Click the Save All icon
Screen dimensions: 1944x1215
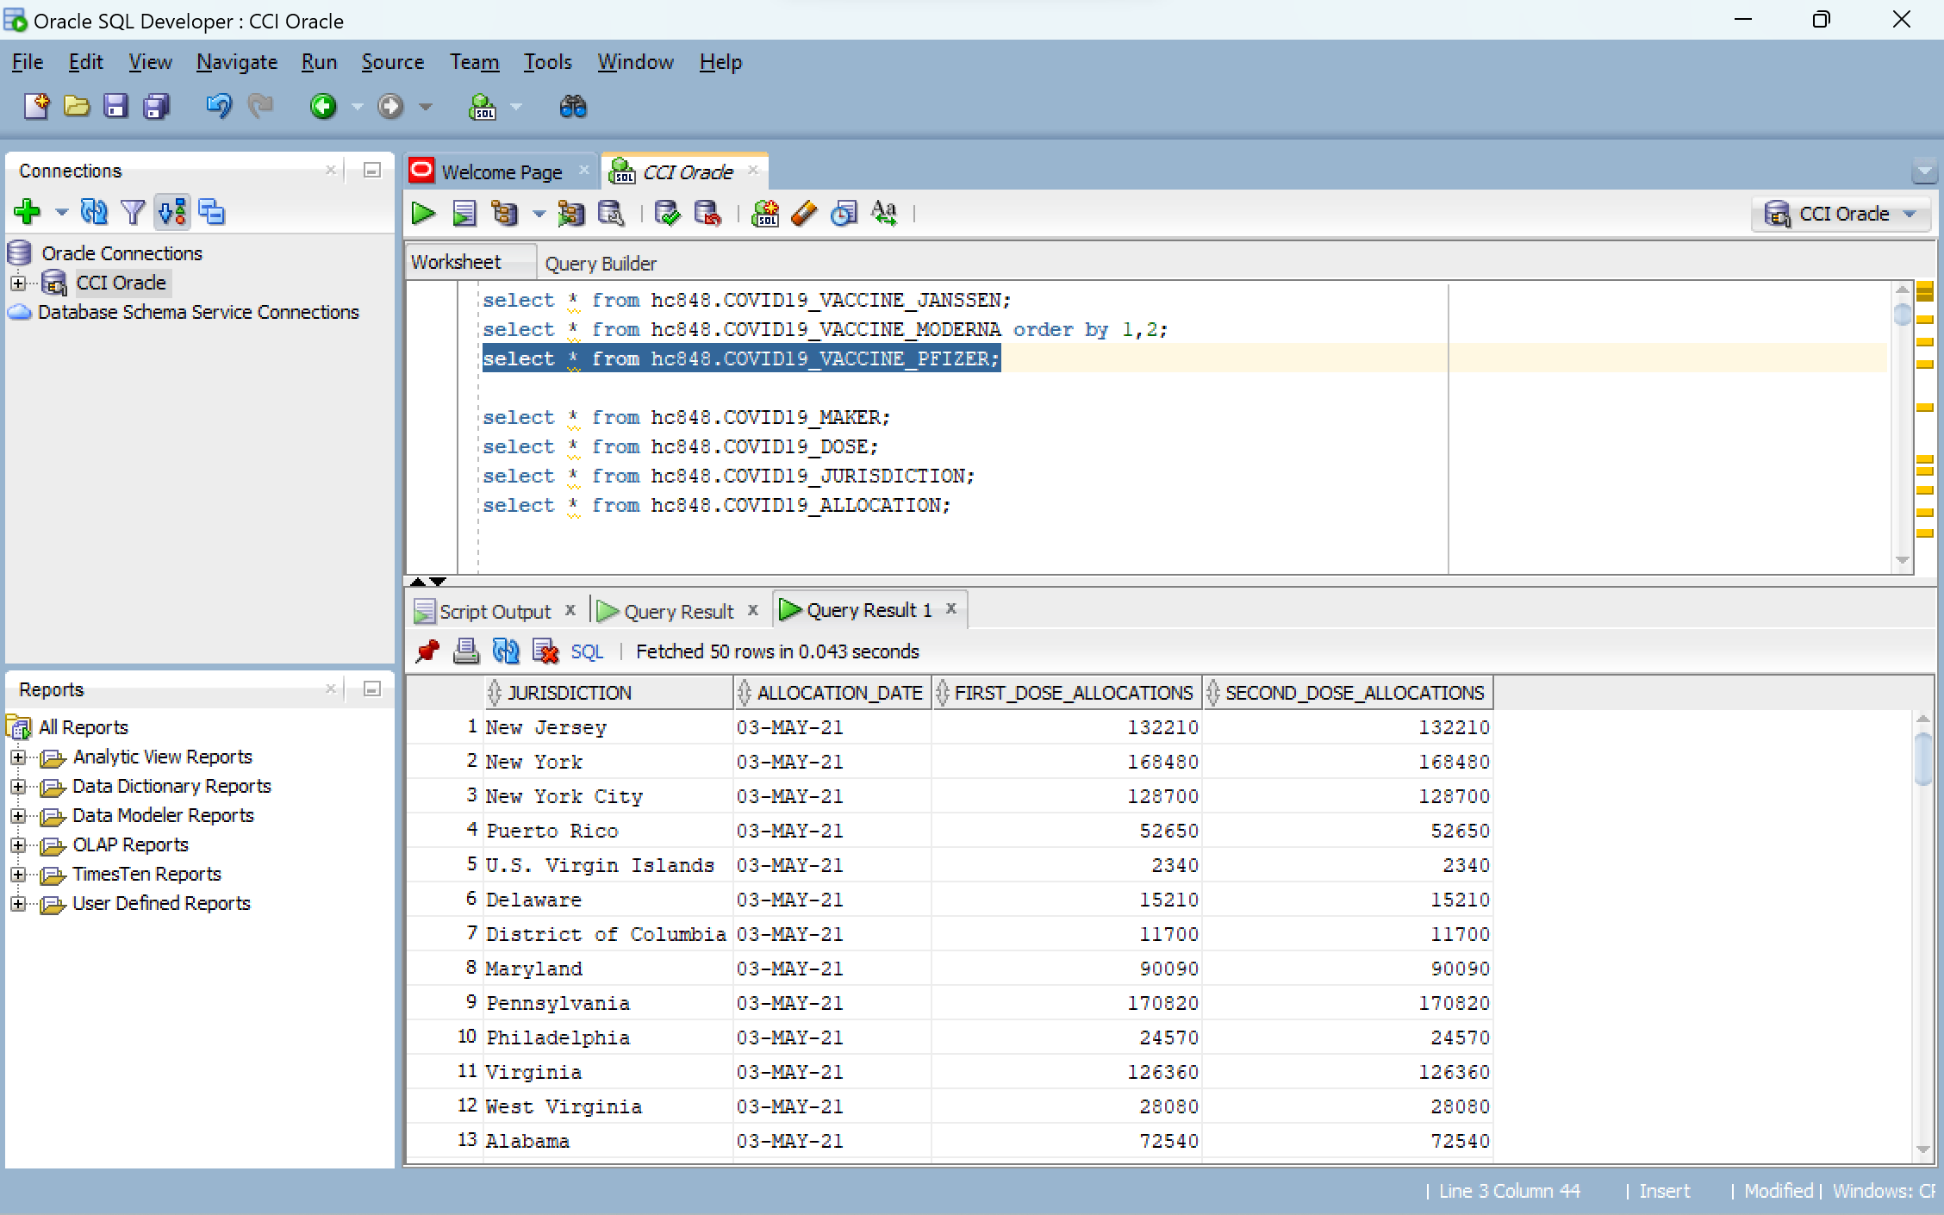pos(156,106)
